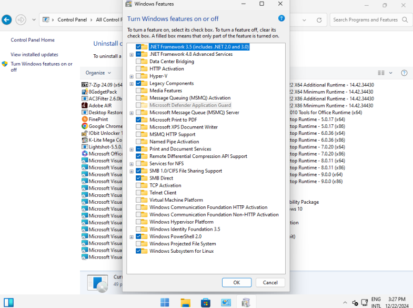Click the back arrow in Control Panel
This screenshot has width=413, height=308.
point(7,20)
